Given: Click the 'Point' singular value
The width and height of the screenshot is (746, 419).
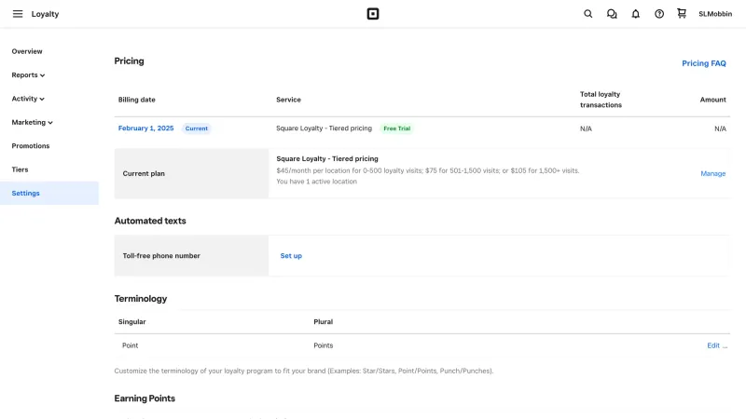Looking at the screenshot, I should (x=130, y=345).
